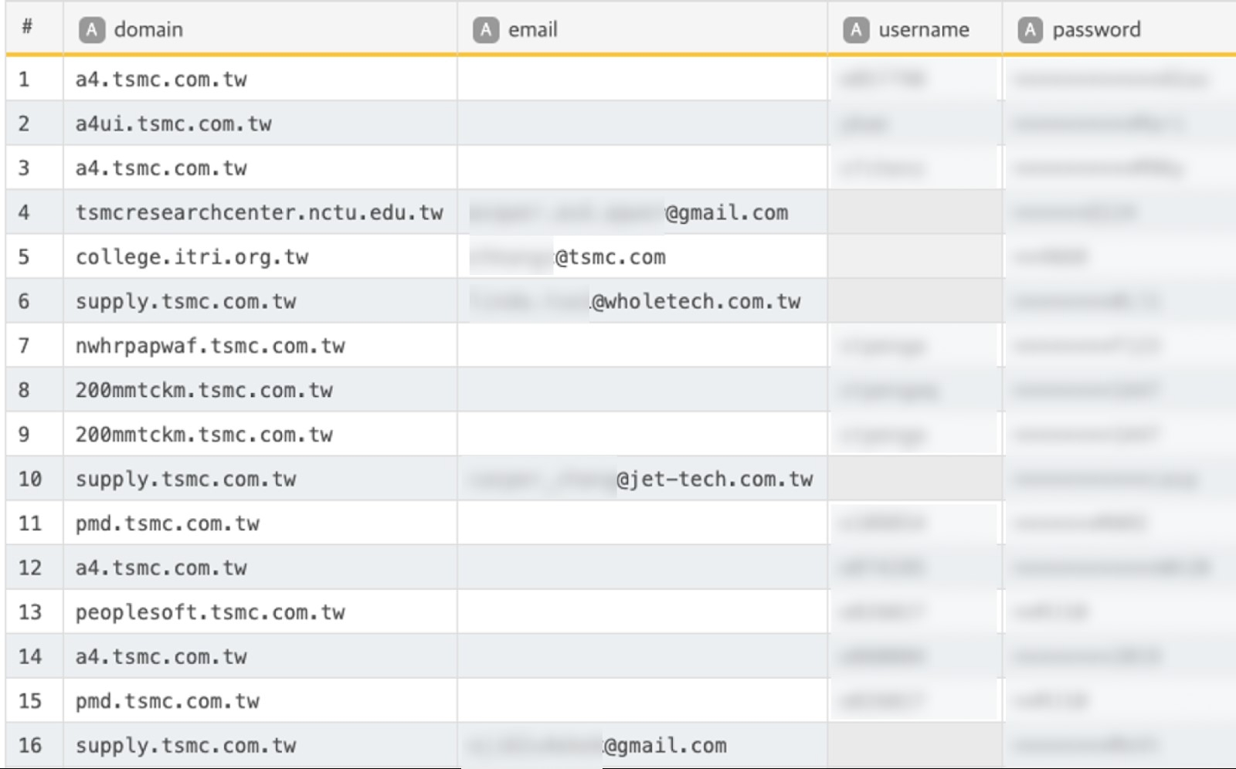Select the password column header label

click(1095, 30)
